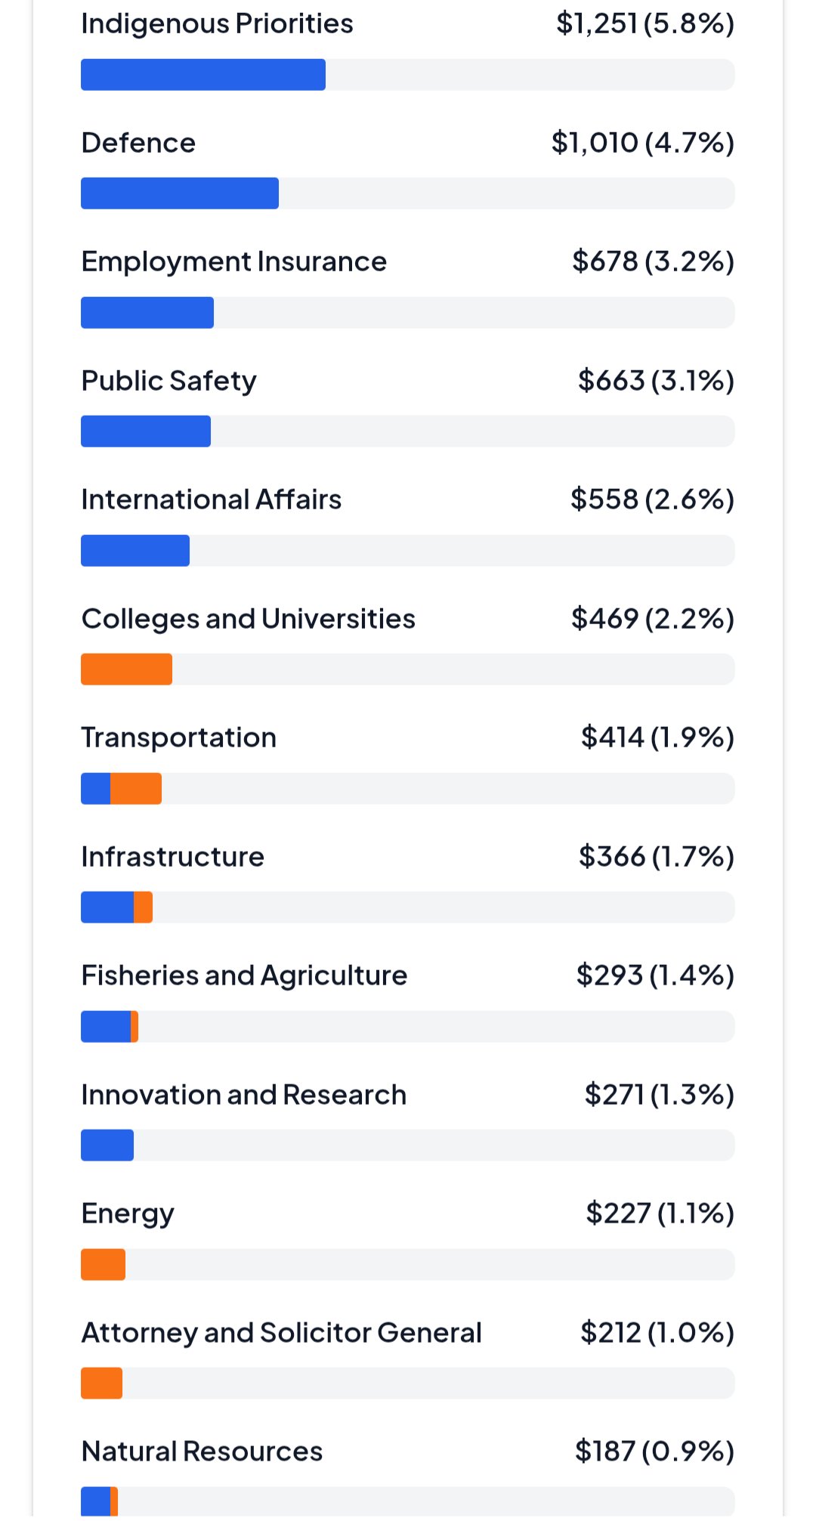Click the $1,010 (4.7%) Defence amount
This screenshot has height=1521, width=816.
(x=642, y=143)
